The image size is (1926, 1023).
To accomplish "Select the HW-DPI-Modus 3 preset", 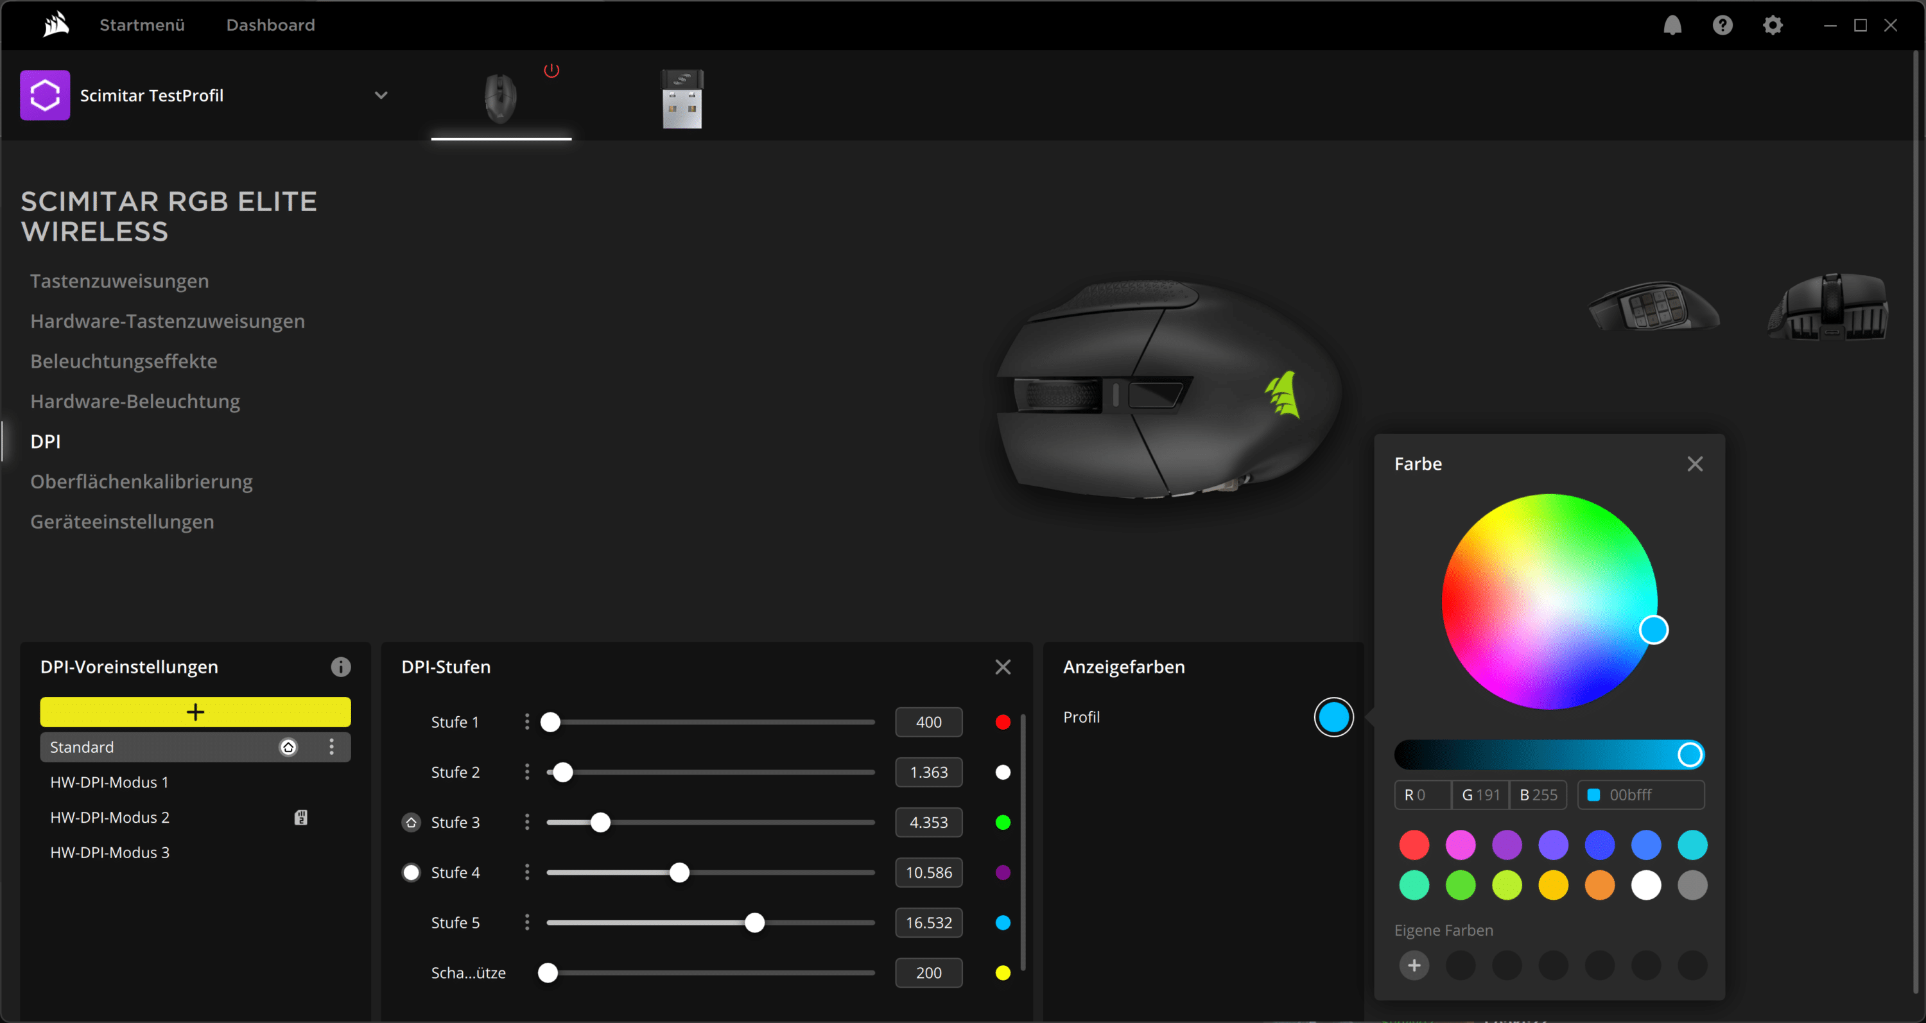I will pyautogui.click(x=110, y=852).
